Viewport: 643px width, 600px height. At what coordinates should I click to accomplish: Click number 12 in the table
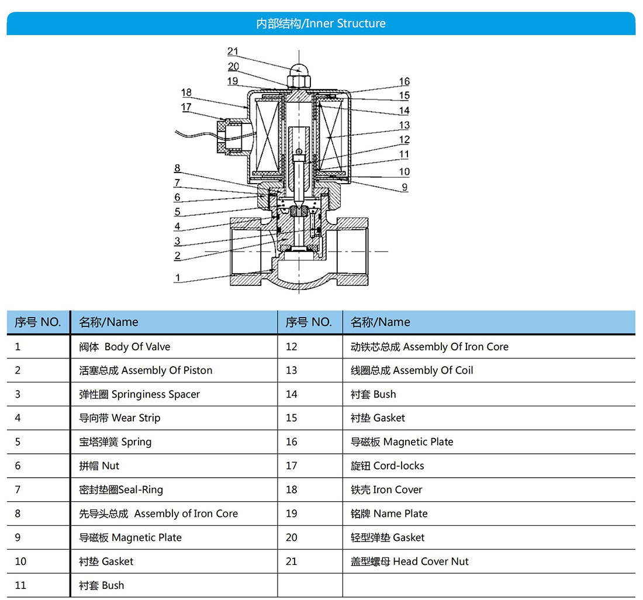click(x=291, y=347)
